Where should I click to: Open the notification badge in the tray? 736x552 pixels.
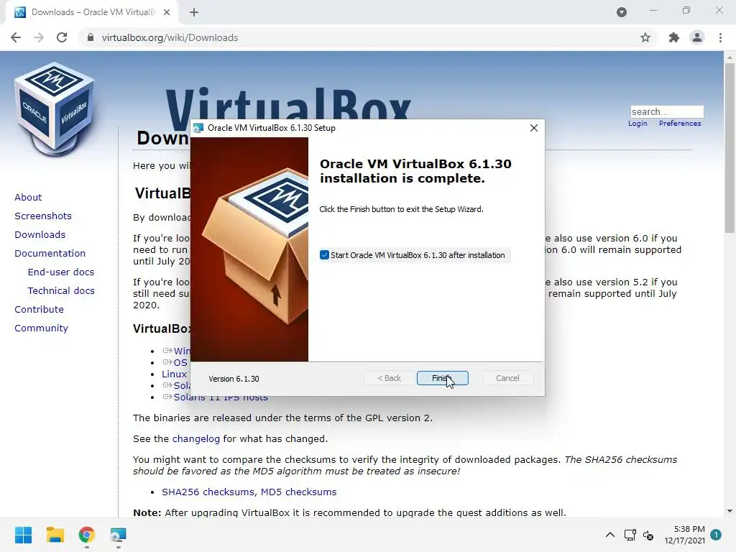[716, 535]
